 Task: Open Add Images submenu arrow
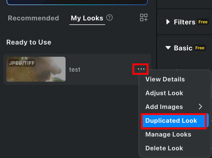click(x=200, y=107)
